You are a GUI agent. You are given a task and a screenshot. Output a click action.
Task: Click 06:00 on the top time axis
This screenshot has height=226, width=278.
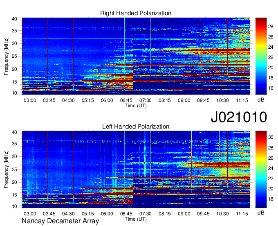[x=107, y=100]
